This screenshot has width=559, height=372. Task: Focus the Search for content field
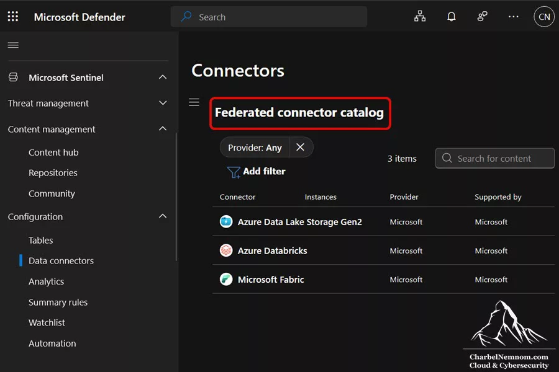495,158
